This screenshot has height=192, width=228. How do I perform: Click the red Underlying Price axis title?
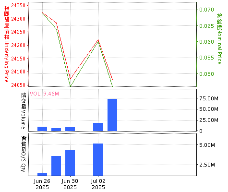tap(6, 44)
